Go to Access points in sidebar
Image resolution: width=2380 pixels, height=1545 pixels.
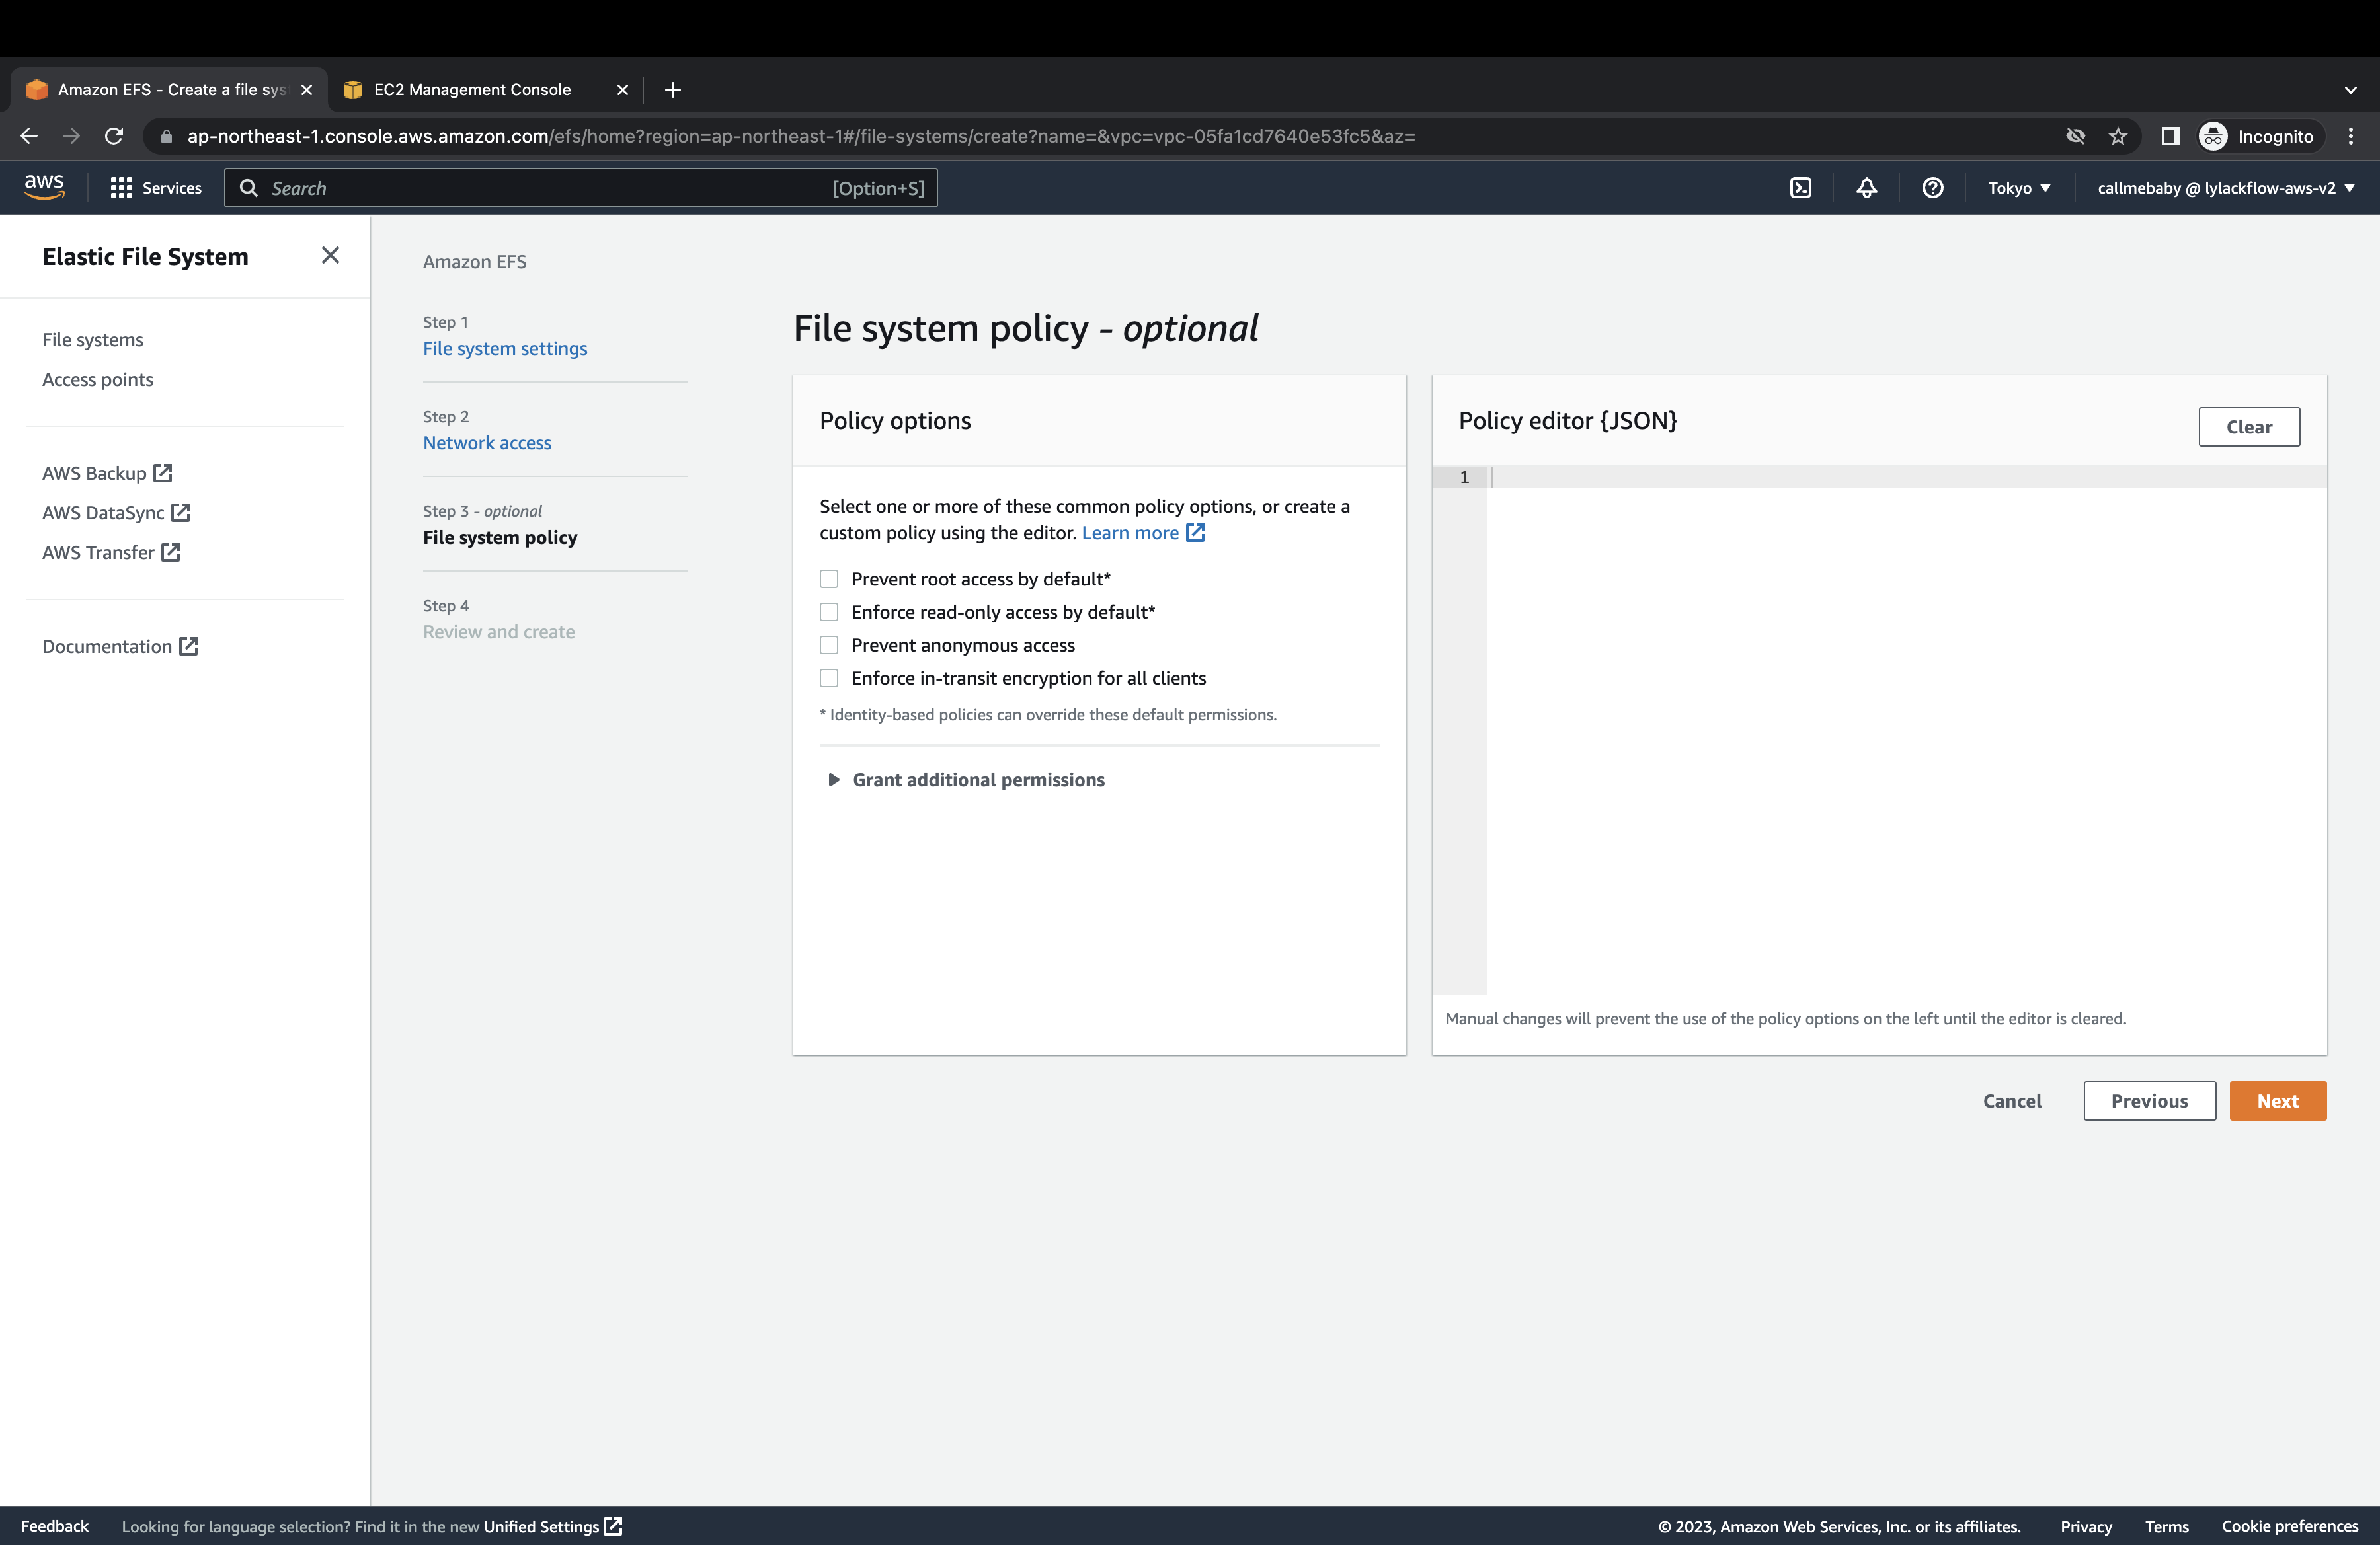pyautogui.click(x=98, y=380)
